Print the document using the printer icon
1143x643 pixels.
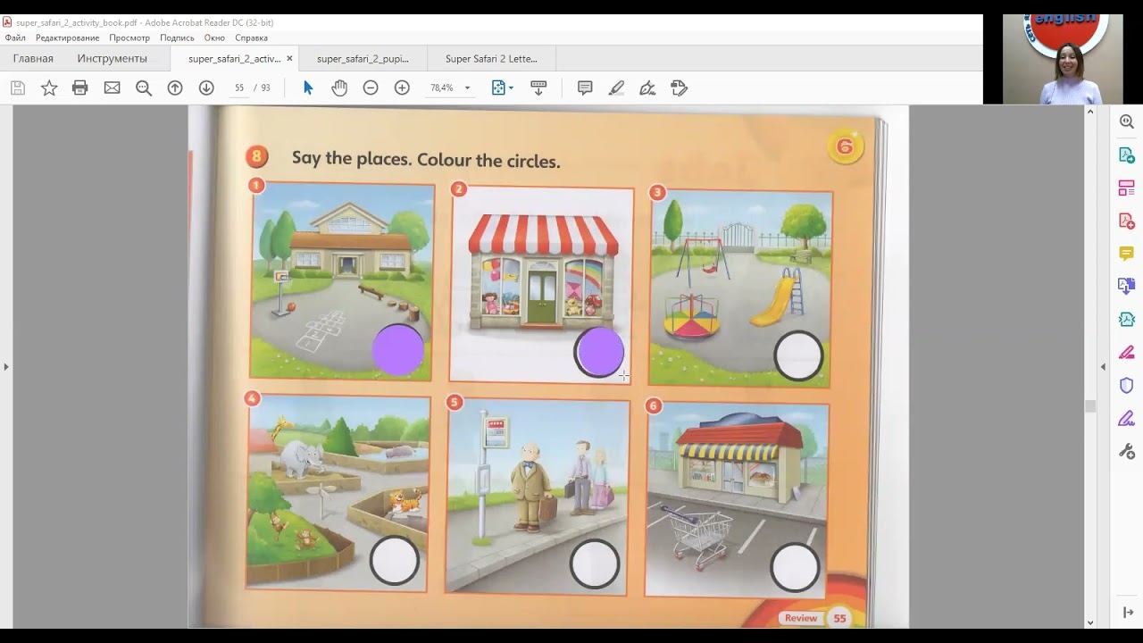(x=80, y=88)
